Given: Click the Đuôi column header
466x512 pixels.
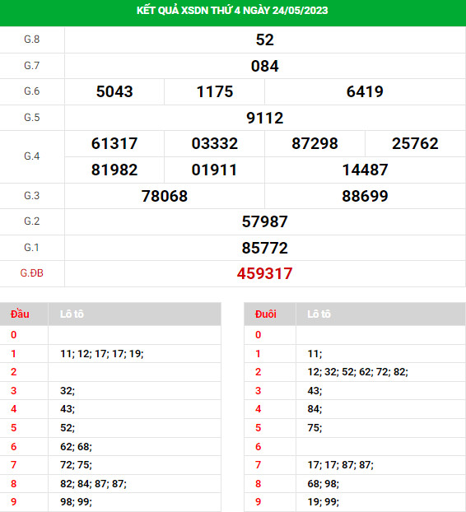Looking at the screenshot, I should click(265, 314).
